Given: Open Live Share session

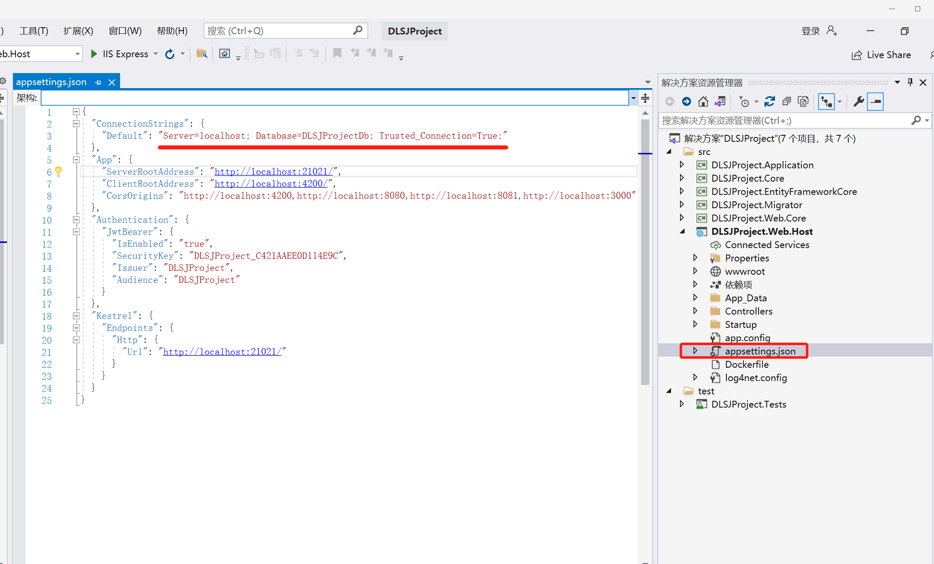Looking at the screenshot, I should click(881, 54).
